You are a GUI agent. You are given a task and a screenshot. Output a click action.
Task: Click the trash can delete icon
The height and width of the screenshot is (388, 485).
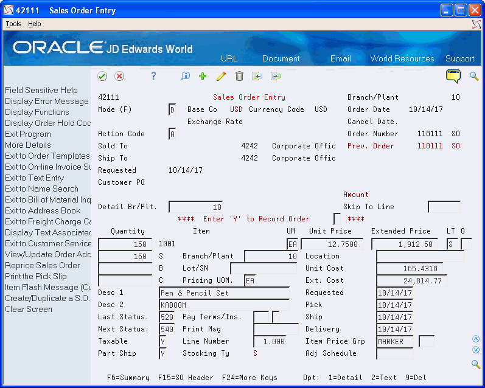point(239,76)
